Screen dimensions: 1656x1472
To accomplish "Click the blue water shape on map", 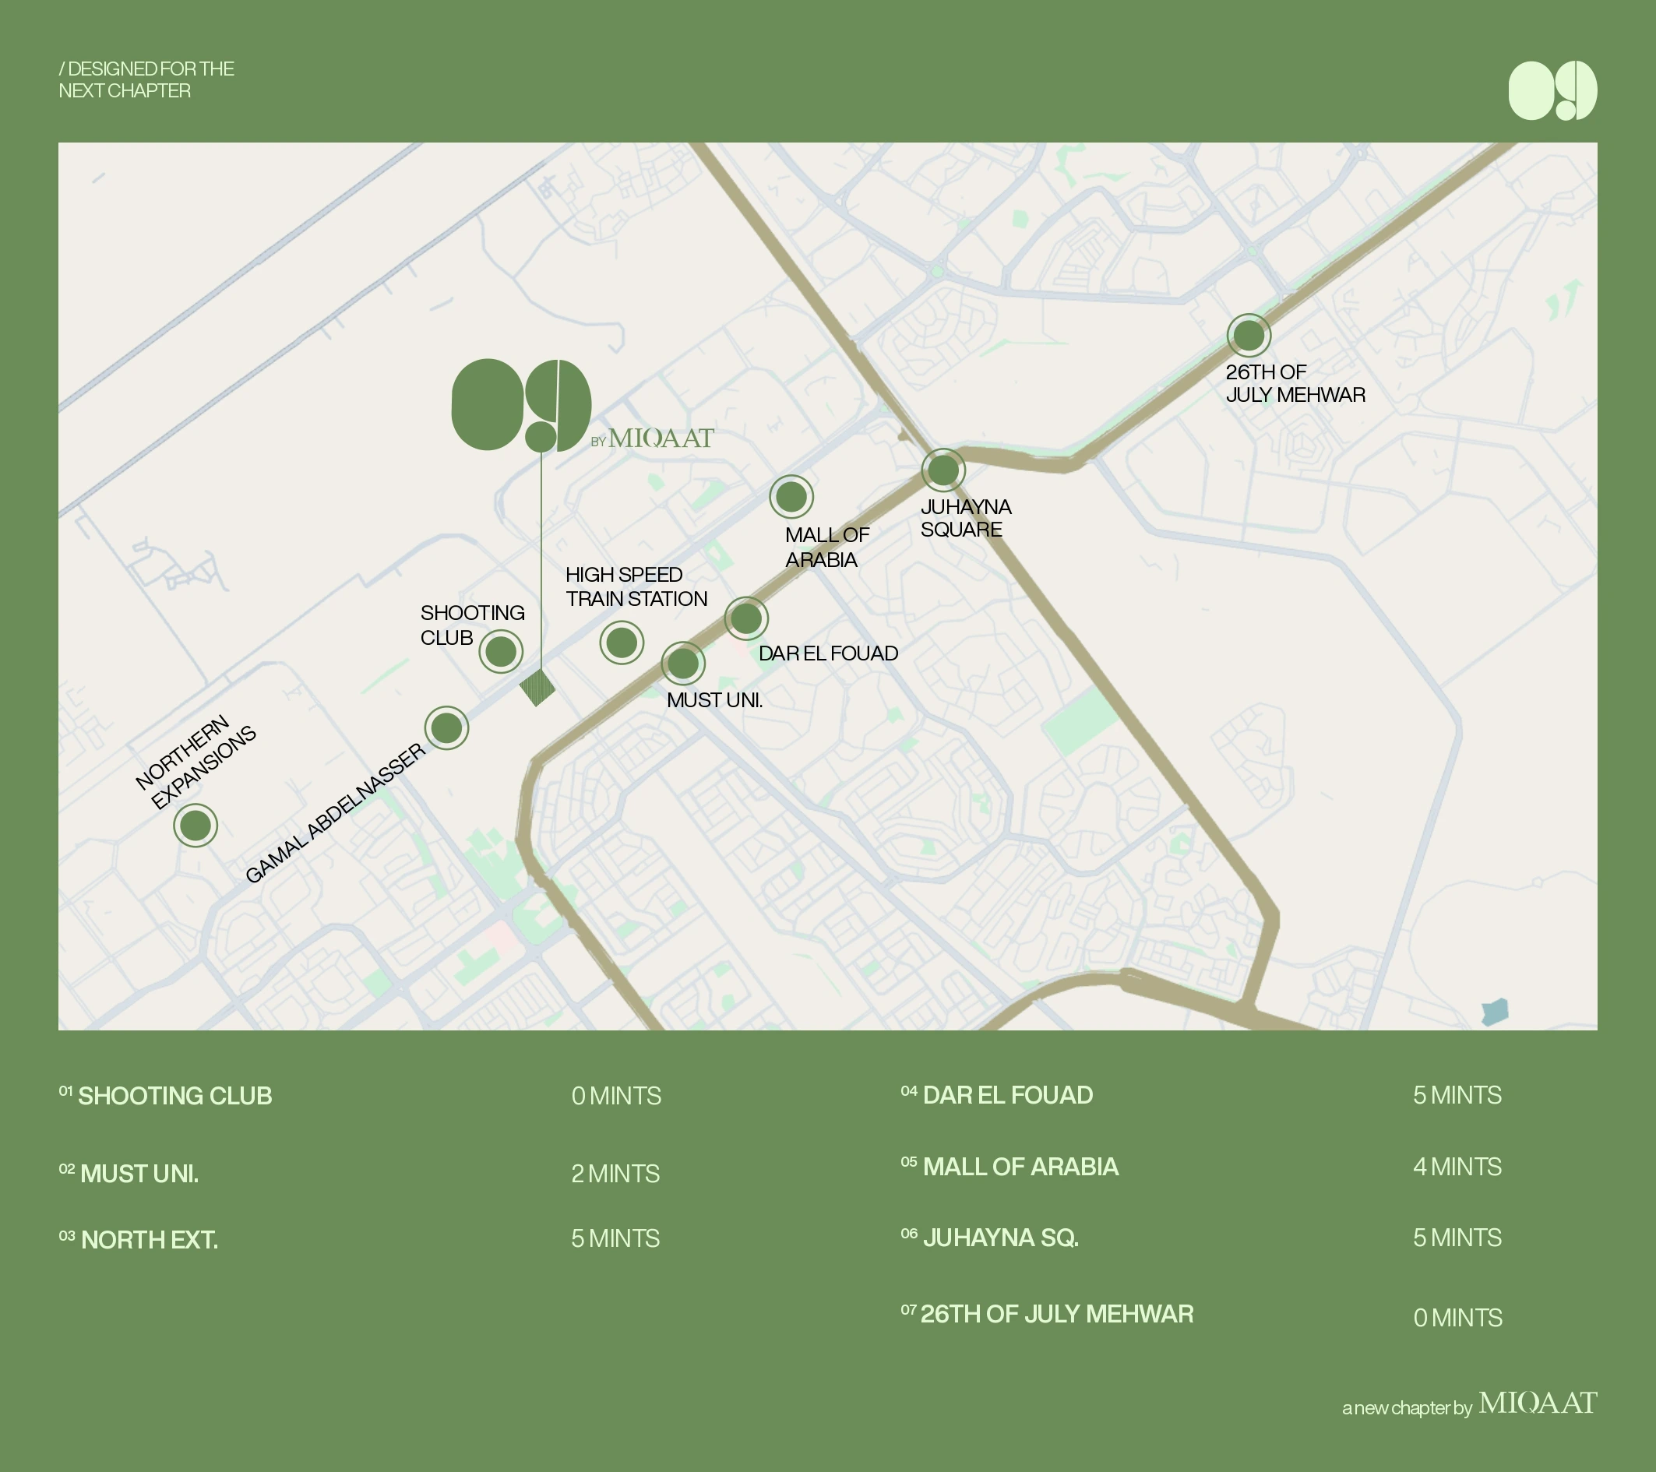I will point(1495,1012).
